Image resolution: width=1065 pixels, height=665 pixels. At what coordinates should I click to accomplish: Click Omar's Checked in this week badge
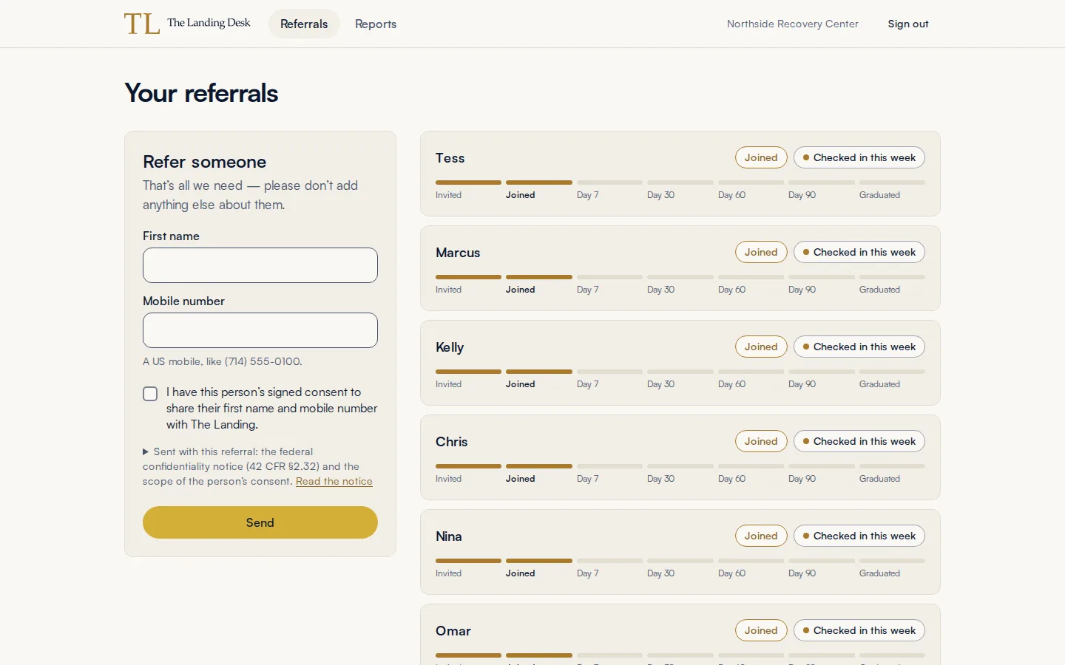pos(859,630)
